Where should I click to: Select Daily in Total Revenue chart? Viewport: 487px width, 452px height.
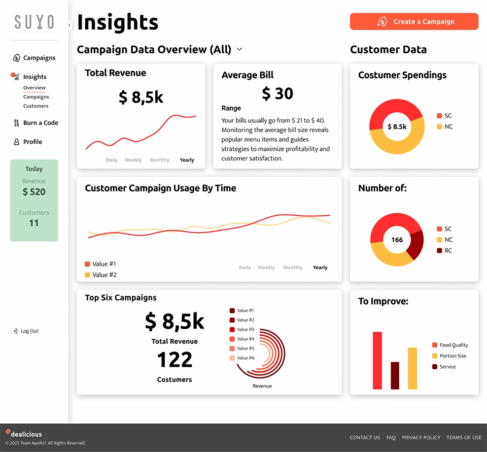tap(112, 160)
